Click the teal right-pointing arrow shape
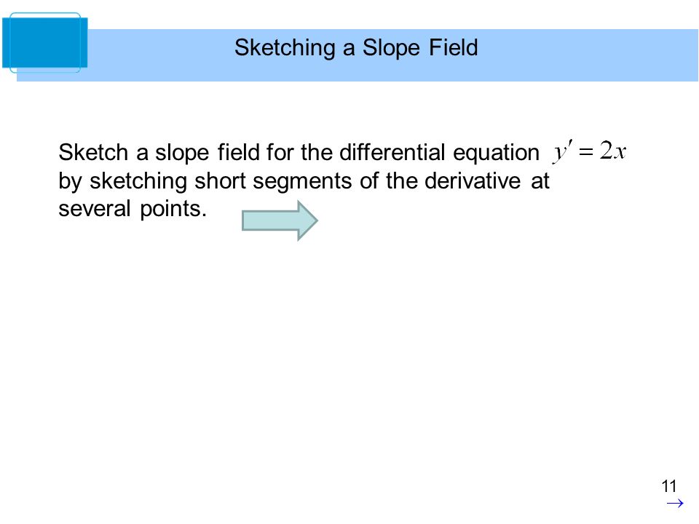699x524 pixels. coord(280,221)
